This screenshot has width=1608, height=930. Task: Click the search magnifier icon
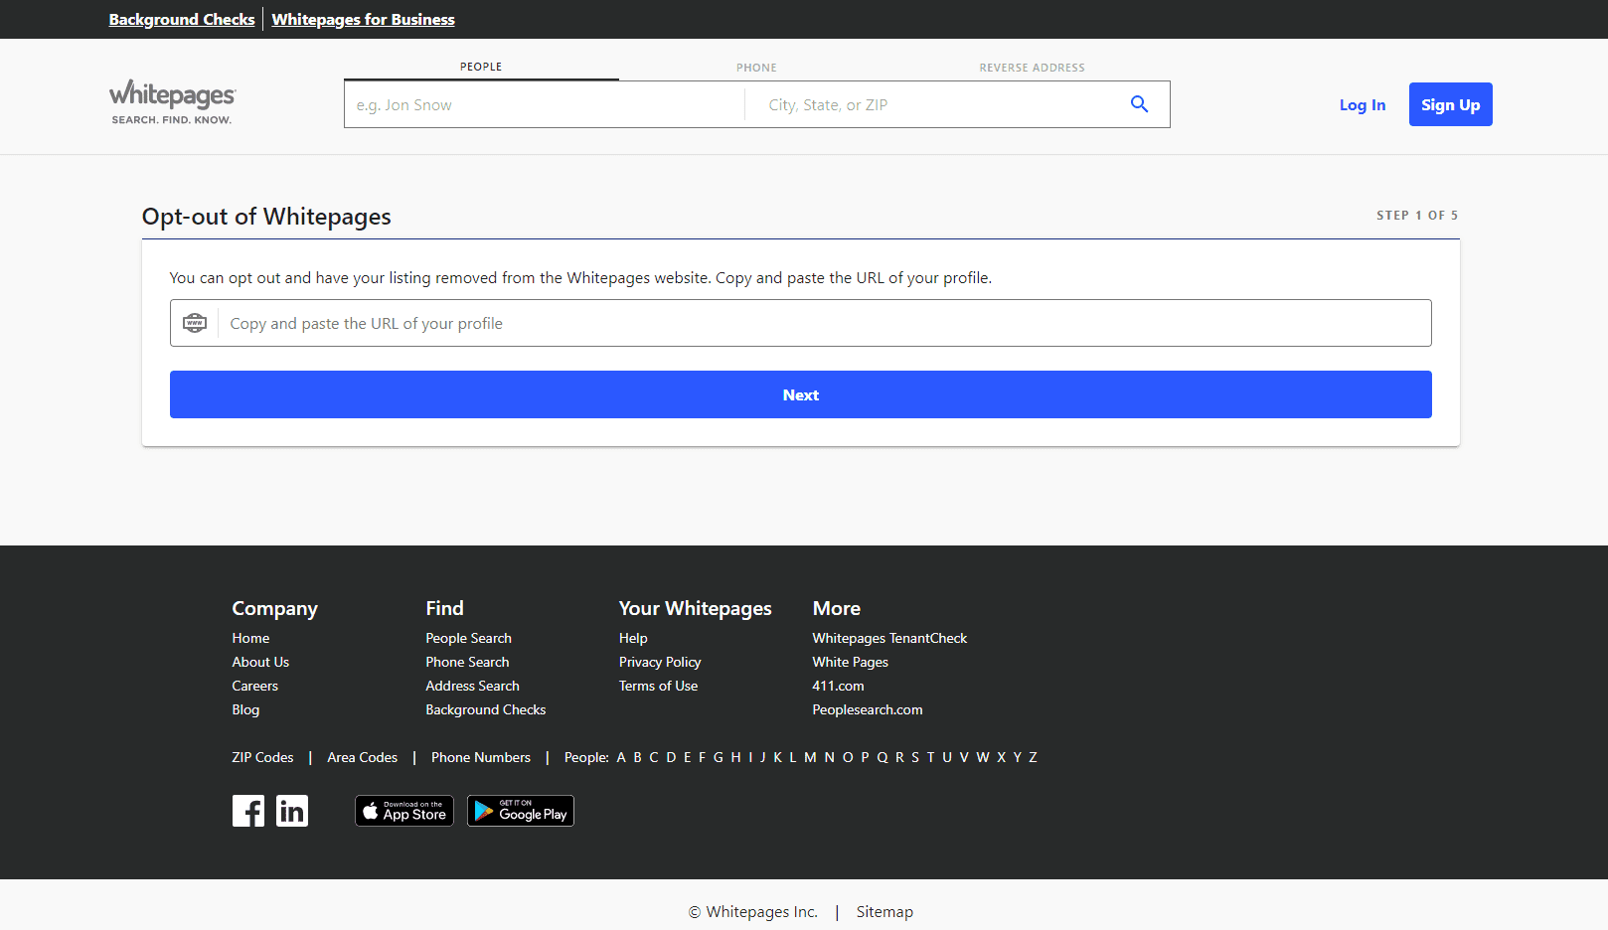point(1139,104)
